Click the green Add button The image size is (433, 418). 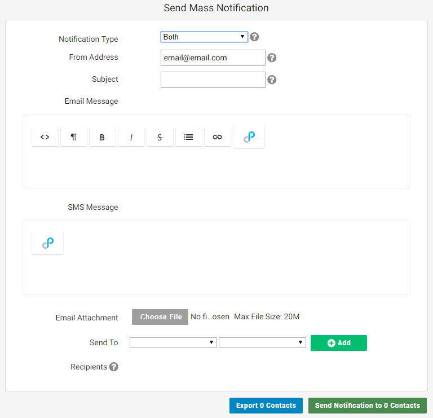point(339,343)
